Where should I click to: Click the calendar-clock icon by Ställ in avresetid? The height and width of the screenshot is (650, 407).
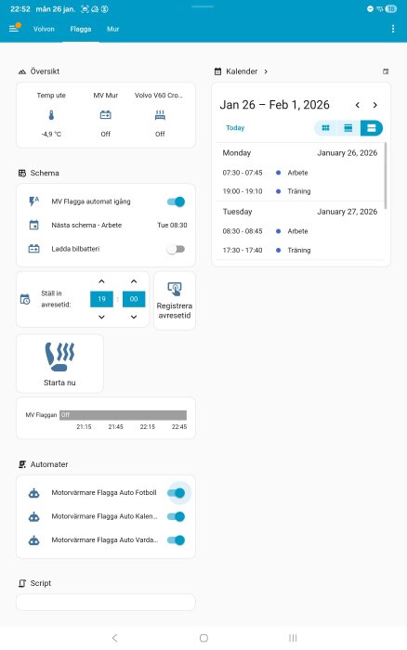pos(25,299)
